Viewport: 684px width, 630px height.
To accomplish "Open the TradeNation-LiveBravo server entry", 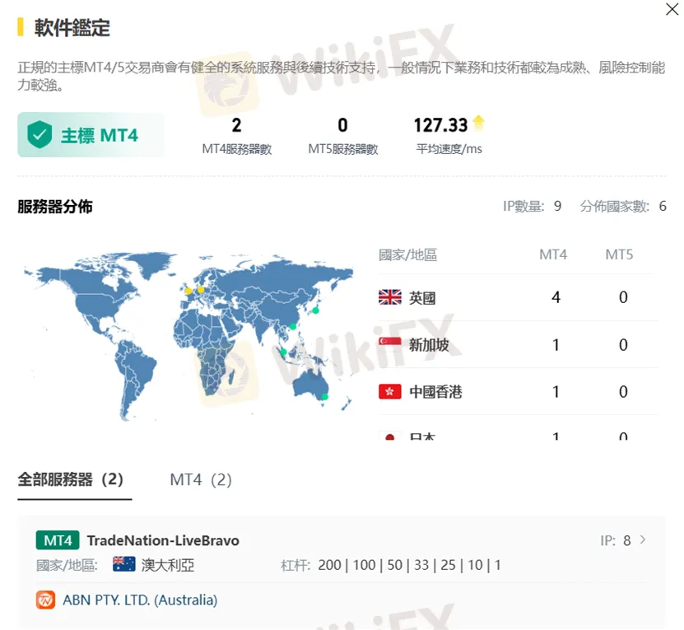I will (163, 540).
